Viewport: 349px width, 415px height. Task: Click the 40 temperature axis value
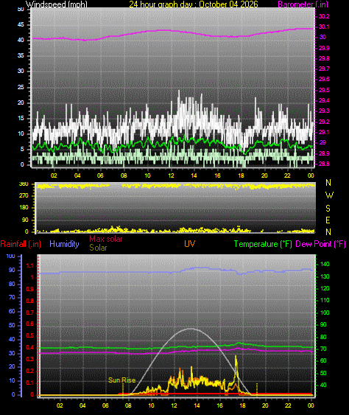[323, 385]
